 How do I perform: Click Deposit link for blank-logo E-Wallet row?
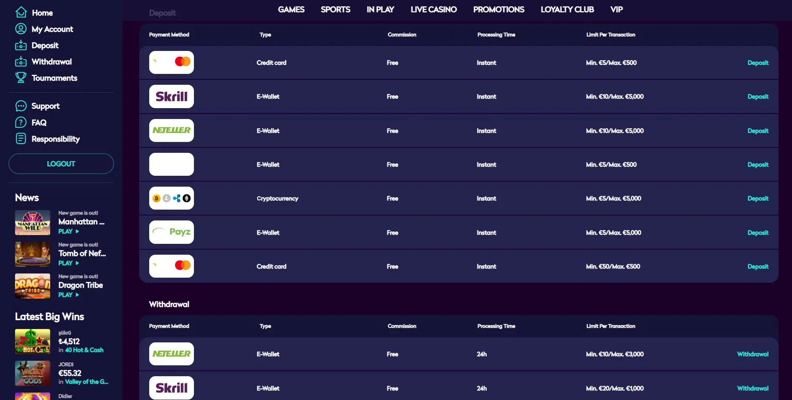click(758, 165)
